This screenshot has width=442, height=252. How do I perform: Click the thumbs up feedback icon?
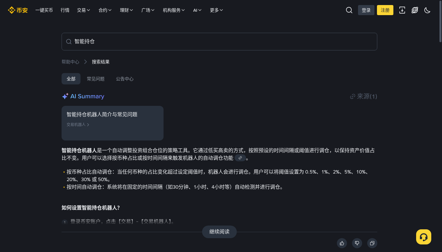coord(342,243)
